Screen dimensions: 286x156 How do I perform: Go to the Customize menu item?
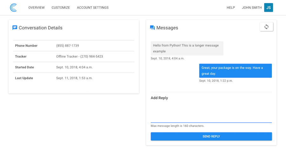61,8
